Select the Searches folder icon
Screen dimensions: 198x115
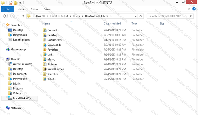45,74
